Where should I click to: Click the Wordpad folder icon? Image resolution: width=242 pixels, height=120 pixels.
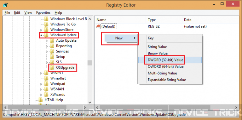[x=46, y=84]
